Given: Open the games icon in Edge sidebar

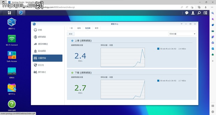Looking at the screenshot, I should (x=213, y=37).
